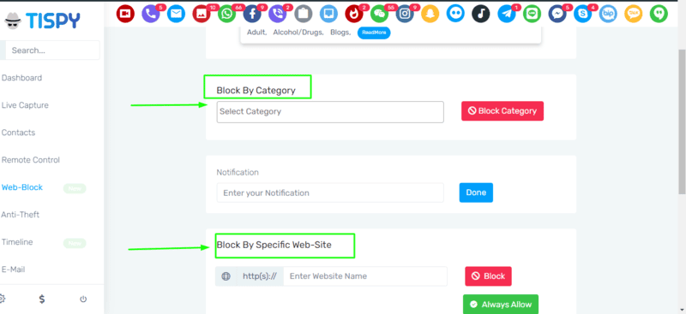Focus the Enter Website Name field
The image size is (686, 314).
point(365,276)
